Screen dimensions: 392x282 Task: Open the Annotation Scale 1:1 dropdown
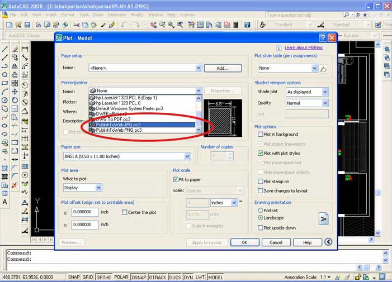(x=325, y=277)
